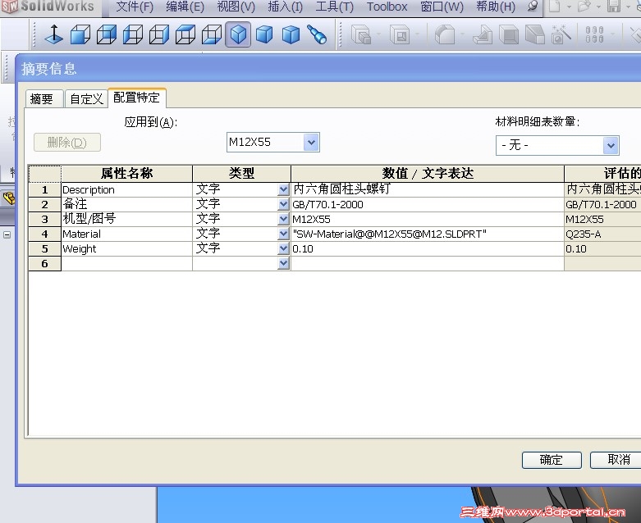Click the grayed-out fillet feature icon
Screen dimensions: 641x523
445,34
